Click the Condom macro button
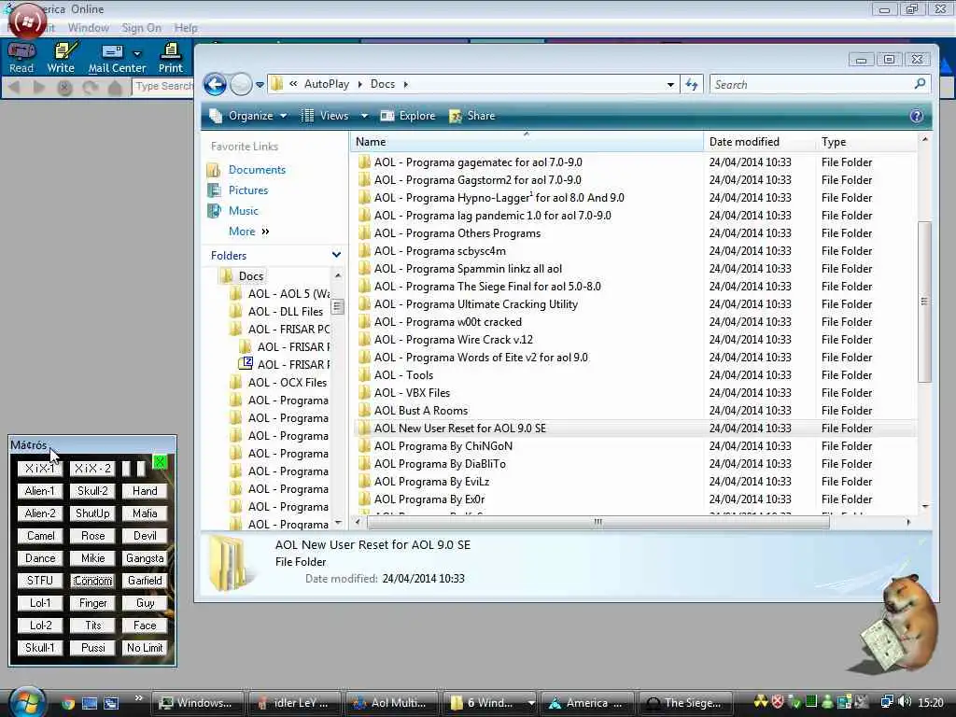 click(x=92, y=581)
